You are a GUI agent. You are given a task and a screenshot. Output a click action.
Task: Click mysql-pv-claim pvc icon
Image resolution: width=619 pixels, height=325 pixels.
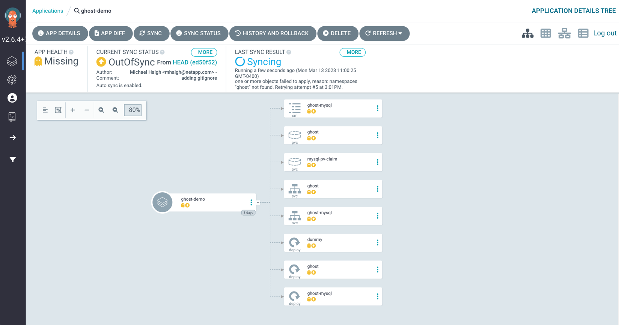(295, 162)
